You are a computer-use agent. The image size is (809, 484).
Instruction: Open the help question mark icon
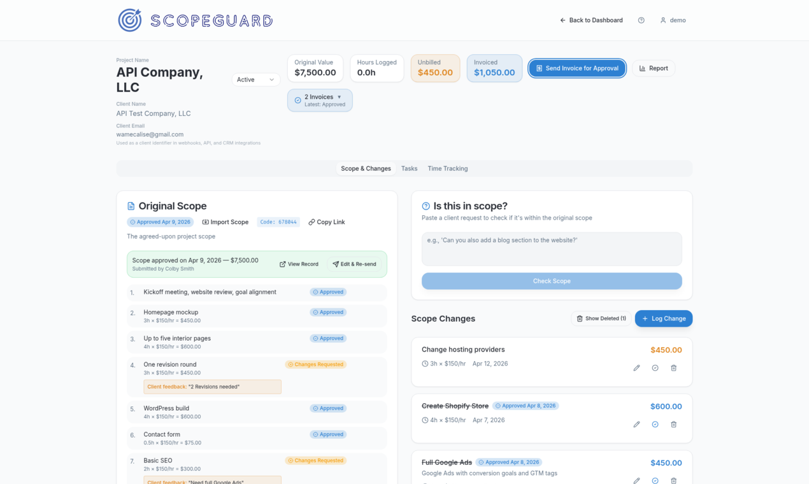tap(641, 20)
